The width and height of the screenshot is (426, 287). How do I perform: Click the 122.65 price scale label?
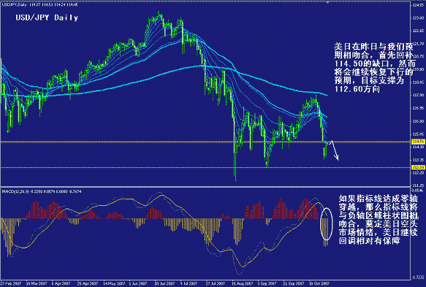pos(419,31)
